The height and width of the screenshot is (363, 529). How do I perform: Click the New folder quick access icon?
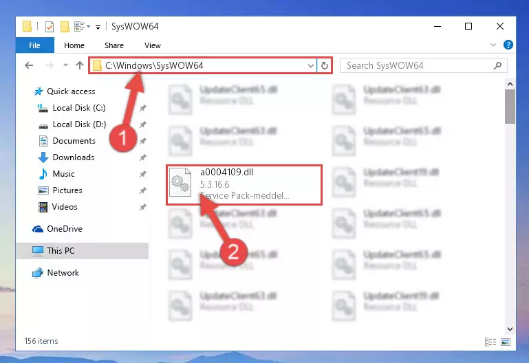click(x=65, y=26)
